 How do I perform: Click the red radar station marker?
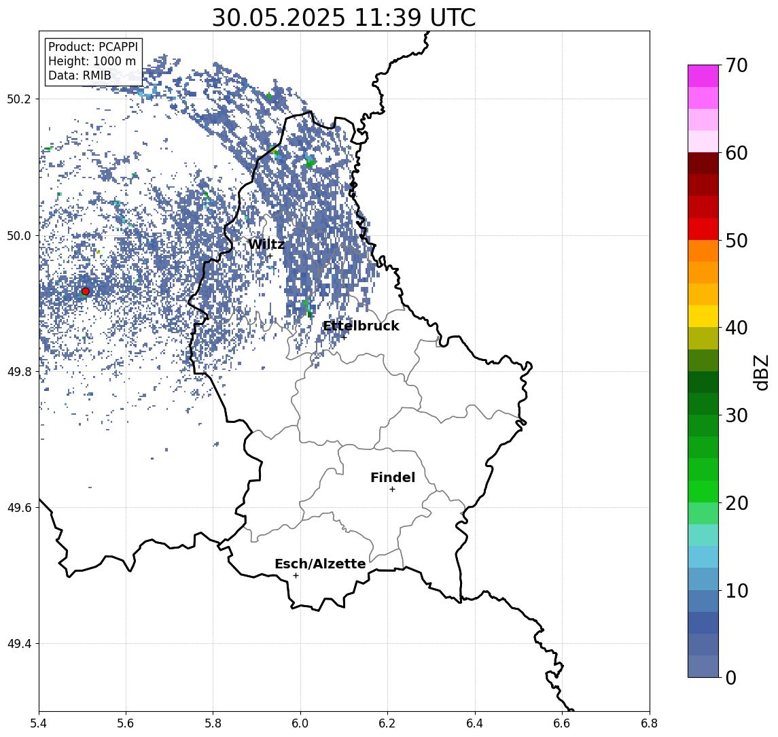86,292
